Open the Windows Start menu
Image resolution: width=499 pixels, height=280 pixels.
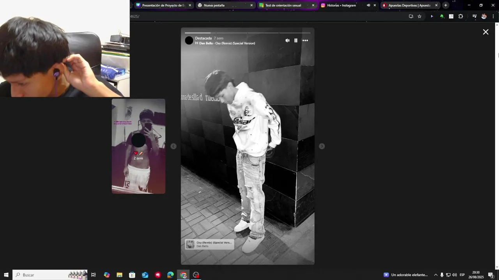[x=6, y=275]
